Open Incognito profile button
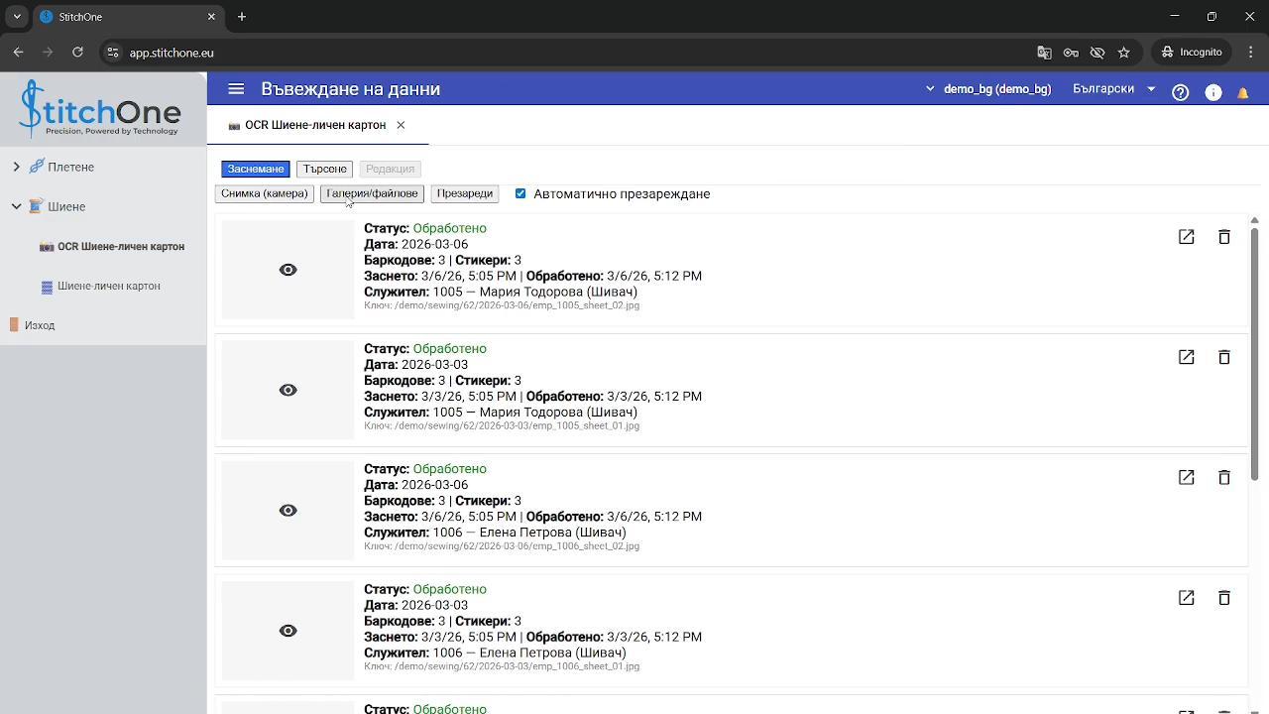 click(x=1192, y=53)
